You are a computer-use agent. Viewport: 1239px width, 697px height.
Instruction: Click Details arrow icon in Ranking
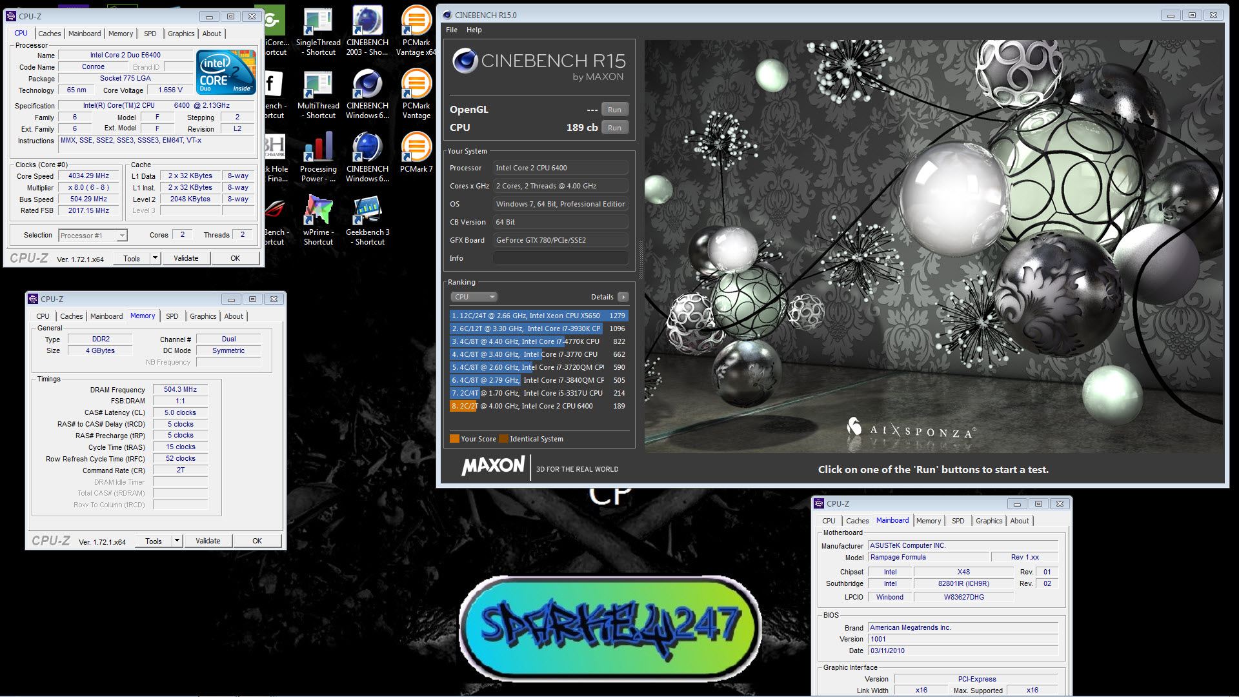pos(623,297)
